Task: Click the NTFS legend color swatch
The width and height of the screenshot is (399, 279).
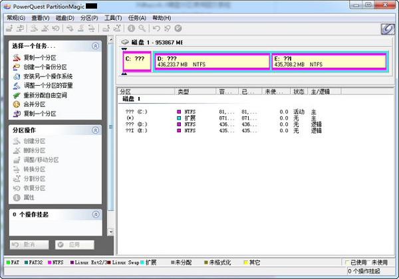Action: [x=50, y=262]
